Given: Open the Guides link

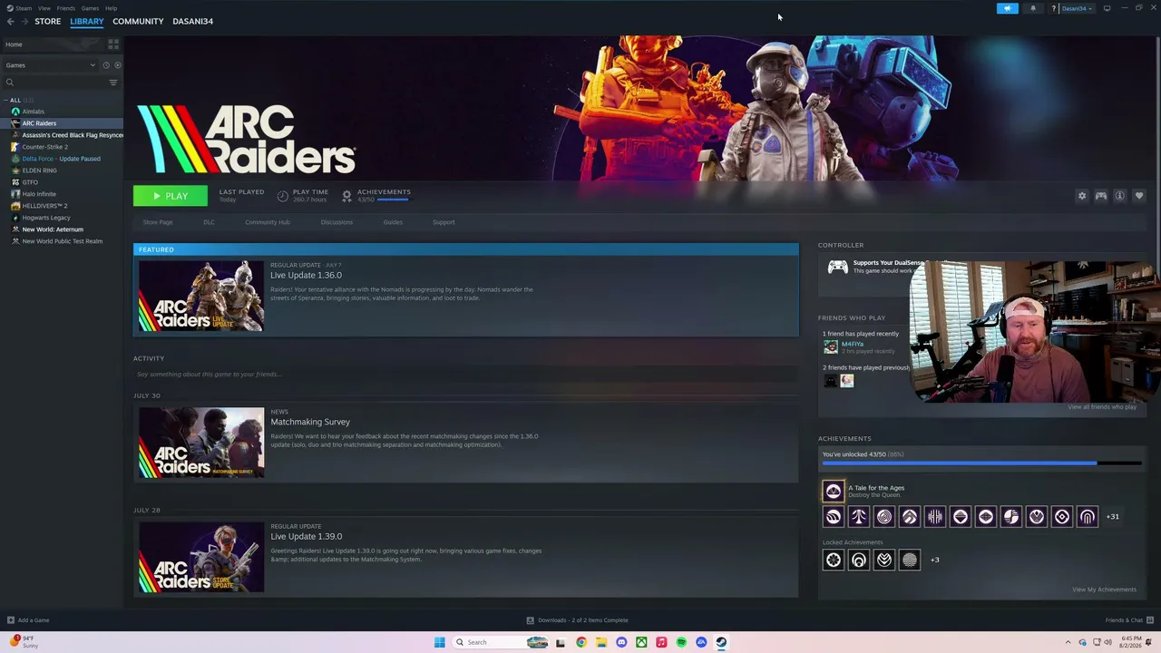Looking at the screenshot, I should pos(393,222).
